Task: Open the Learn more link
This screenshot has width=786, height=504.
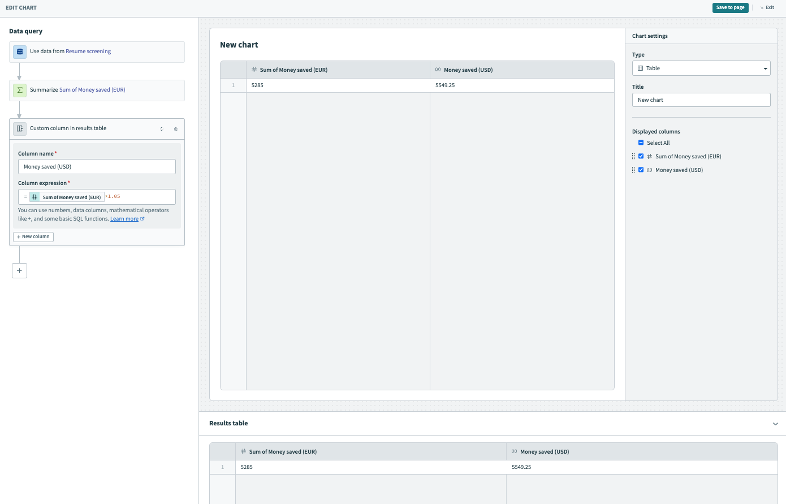Action: (x=124, y=219)
